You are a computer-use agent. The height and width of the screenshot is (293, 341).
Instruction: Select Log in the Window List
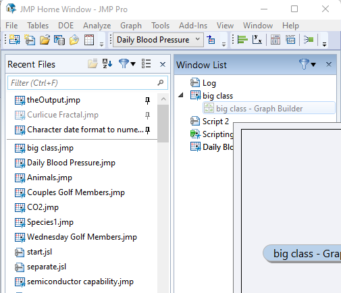[x=209, y=83]
